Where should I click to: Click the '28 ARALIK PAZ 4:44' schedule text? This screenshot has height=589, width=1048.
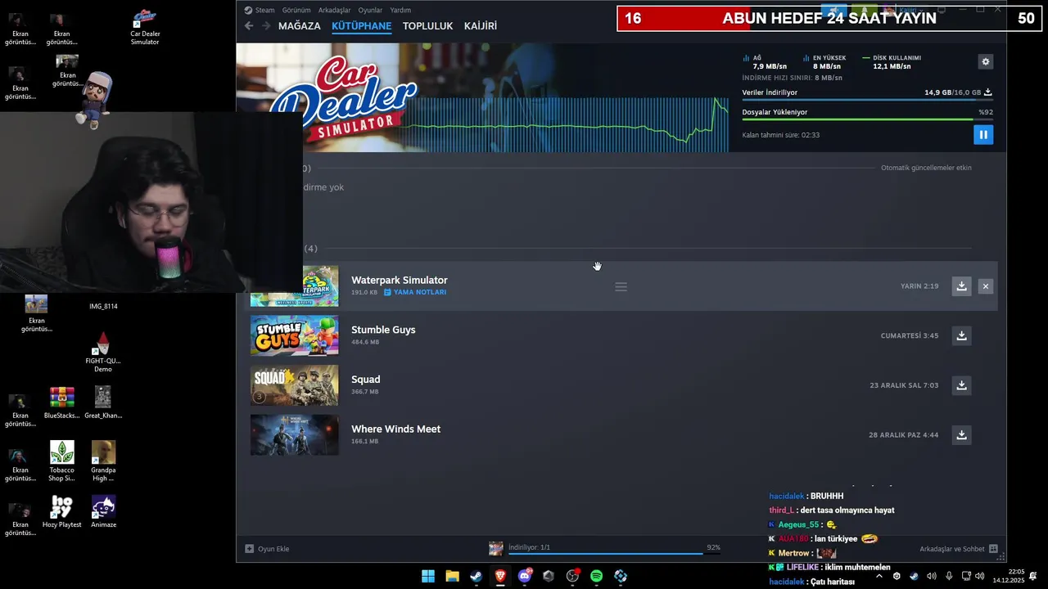click(x=904, y=435)
